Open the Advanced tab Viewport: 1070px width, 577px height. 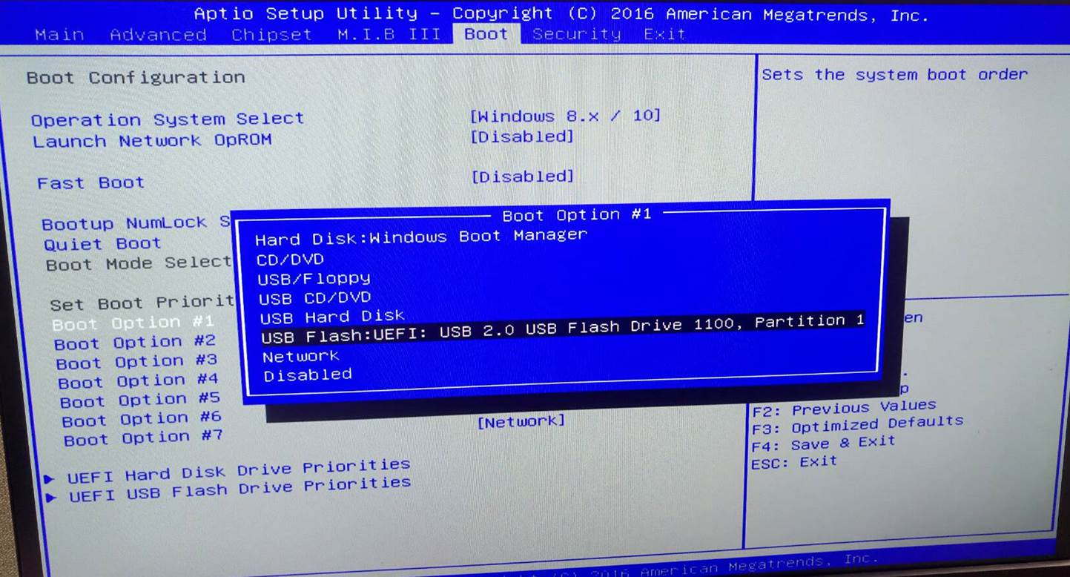coord(158,34)
